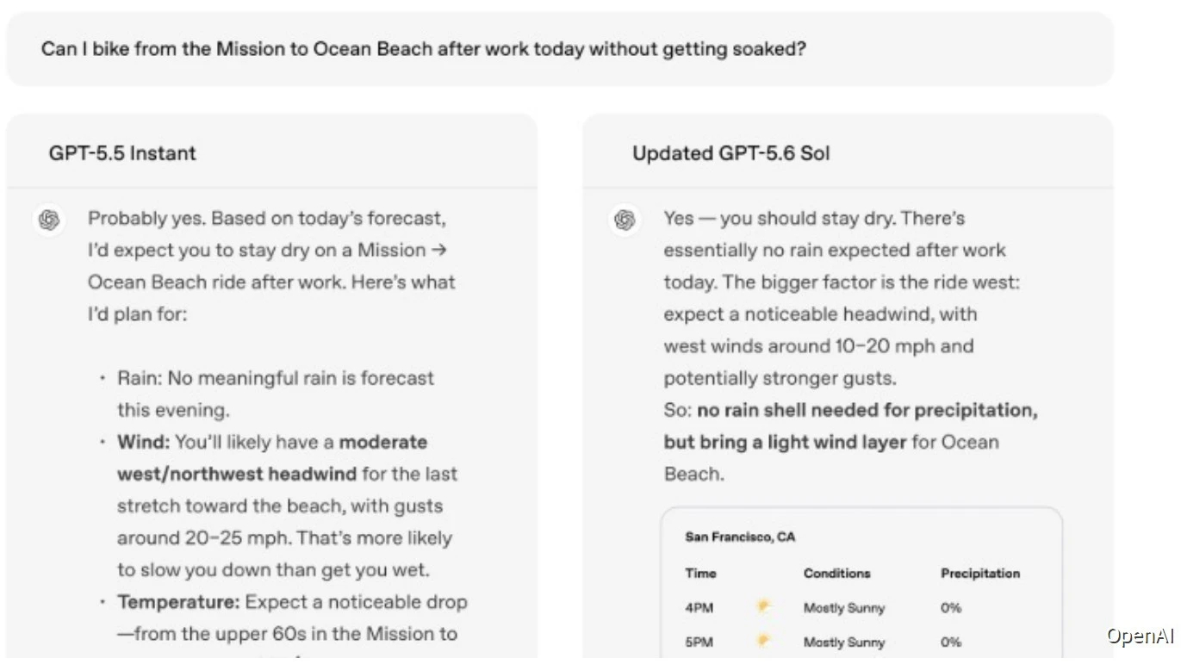Click the 0% precipitation value at 4PM
The image size is (1181, 664).
(x=951, y=608)
